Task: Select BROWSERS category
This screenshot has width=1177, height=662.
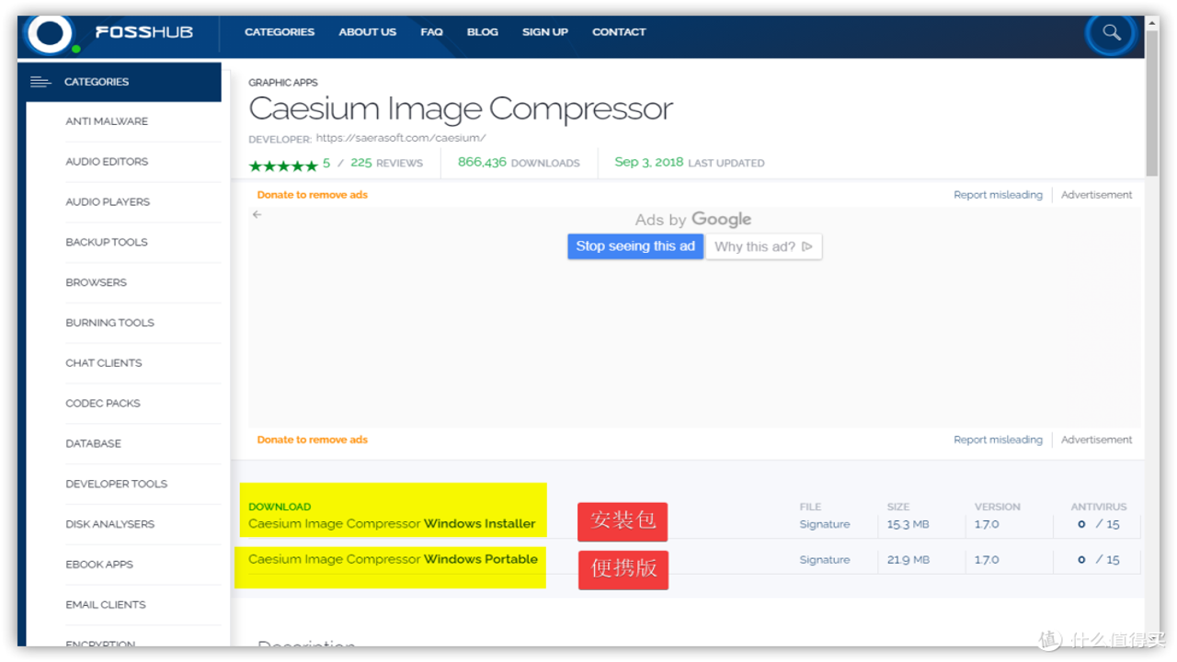Action: click(97, 282)
